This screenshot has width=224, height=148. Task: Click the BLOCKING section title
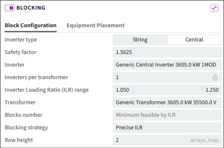31,8
